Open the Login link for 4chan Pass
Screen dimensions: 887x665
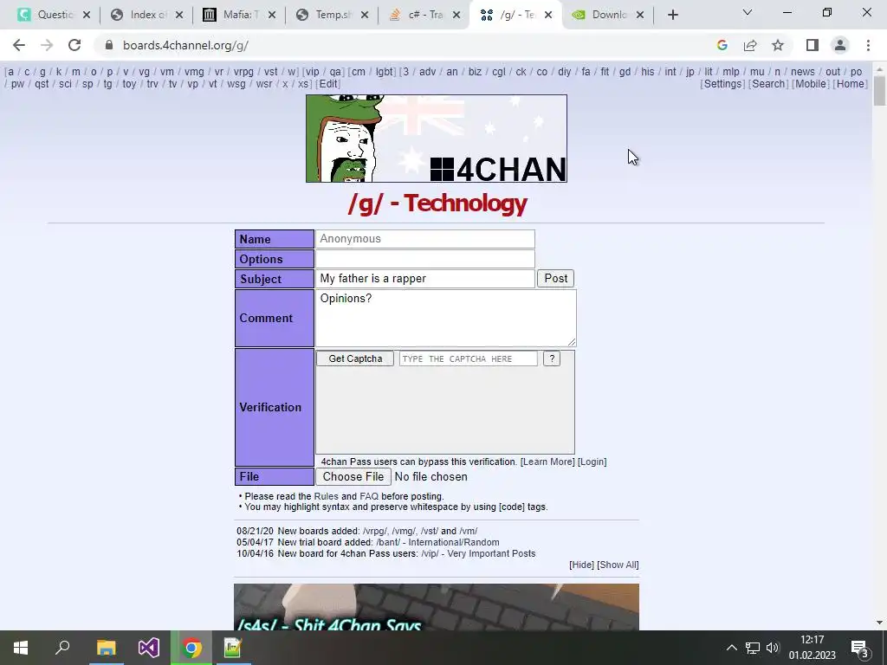[x=592, y=462]
